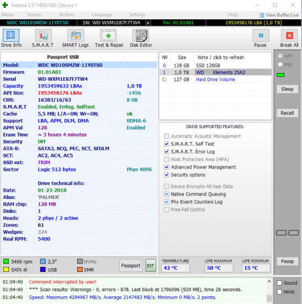Click the Erase Time value

tap(62, 134)
